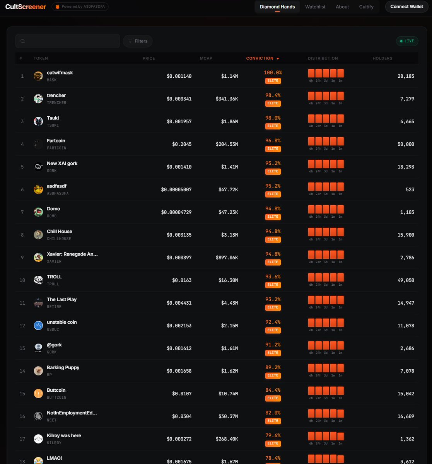Click the holders count 28,183
The image size is (432, 464).
point(406,76)
